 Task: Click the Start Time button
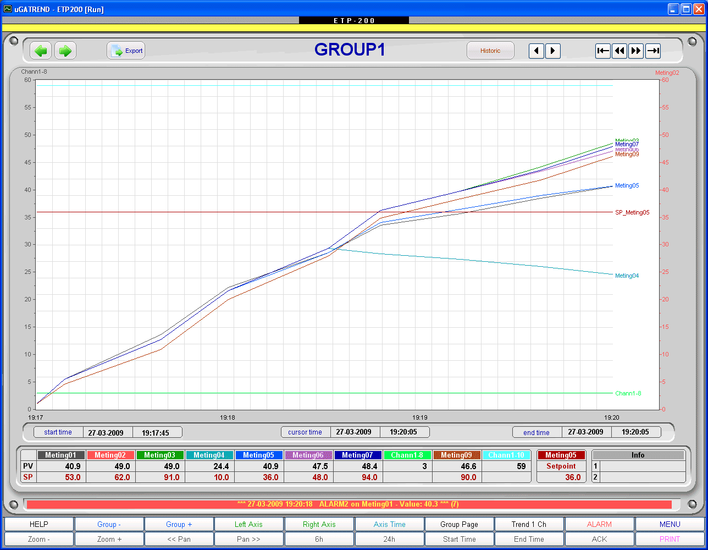point(460,539)
